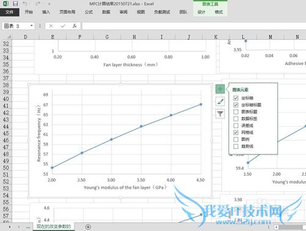Switch to the 团队 (Team) tab
Image resolution: width=306 pixels, height=231 pixels.
184,12
